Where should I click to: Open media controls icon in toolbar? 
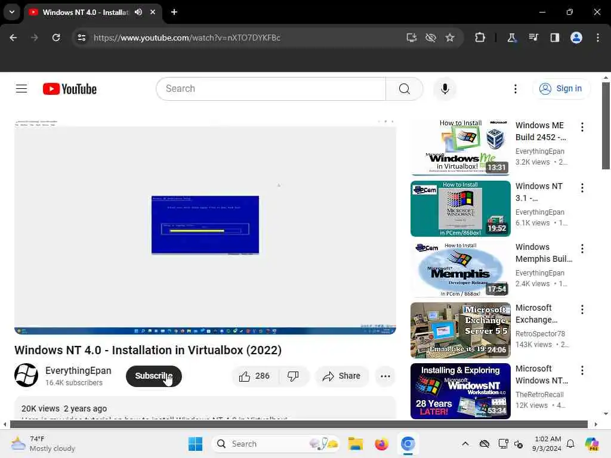(x=533, y=38)
